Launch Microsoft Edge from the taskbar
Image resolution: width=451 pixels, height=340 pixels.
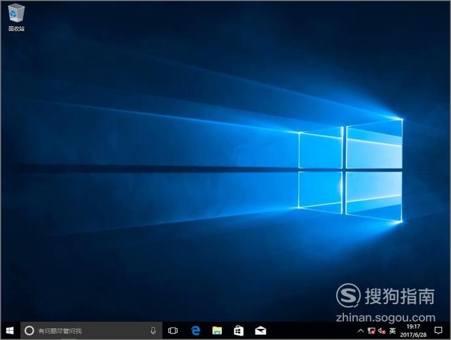click(196, 331)
